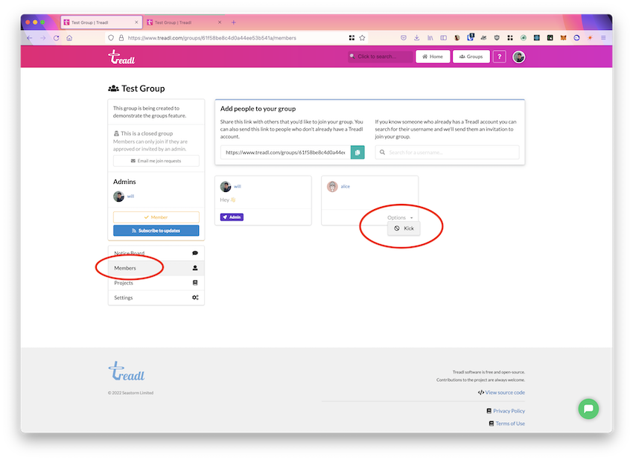
Task: Click the browser forward arrow
Action: pos(42,38)
